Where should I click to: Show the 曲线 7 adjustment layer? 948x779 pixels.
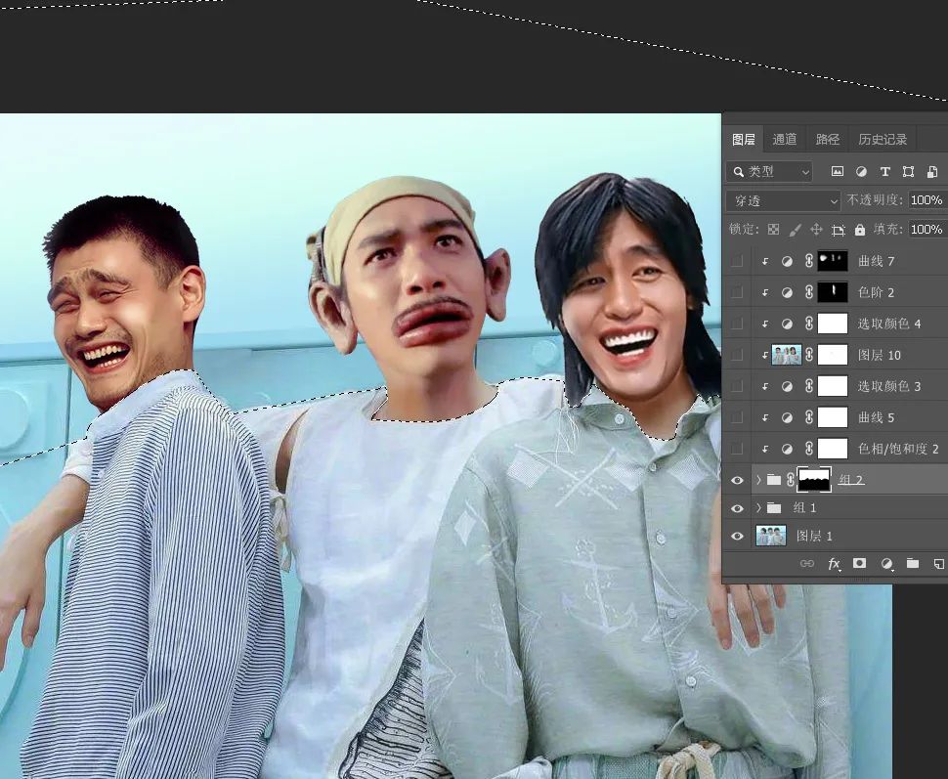pos(738,261)
